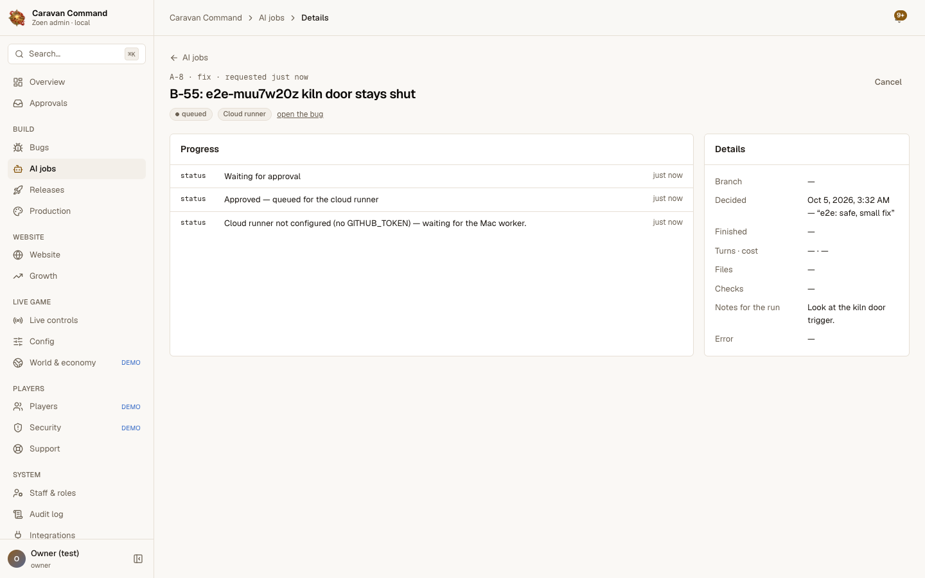925x578 pixels.
Task: Go back via AI jobs arrow link
Action: [189, 58]
